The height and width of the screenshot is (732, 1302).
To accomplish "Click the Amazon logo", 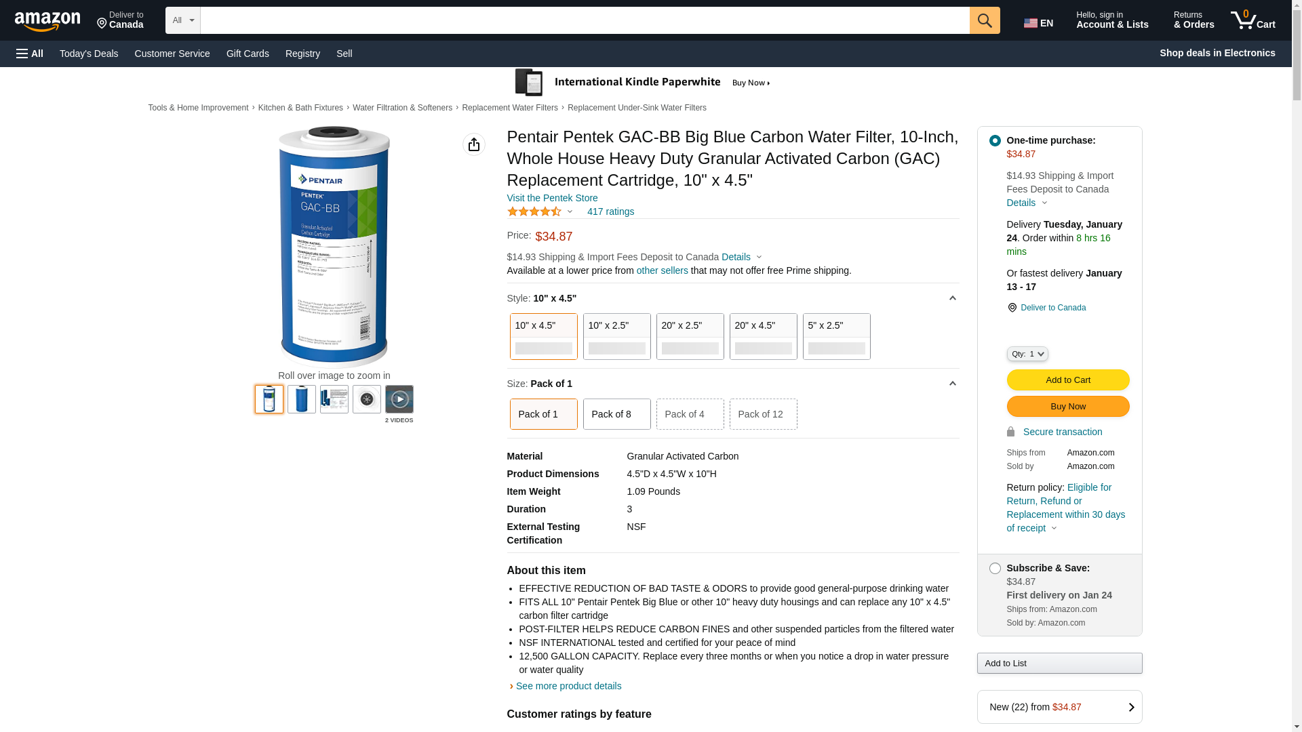I will point(47,22).
